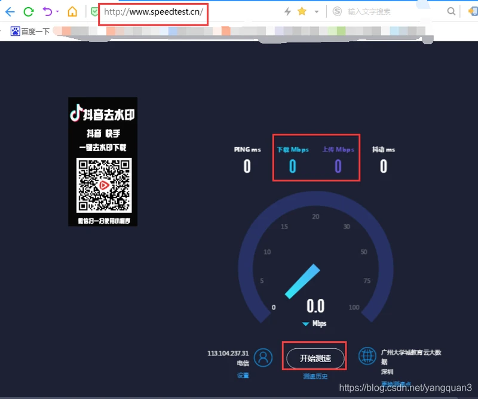Click the search magnifier icon
The height and width of the screenshot is (399, 478).
coord(452,11)
